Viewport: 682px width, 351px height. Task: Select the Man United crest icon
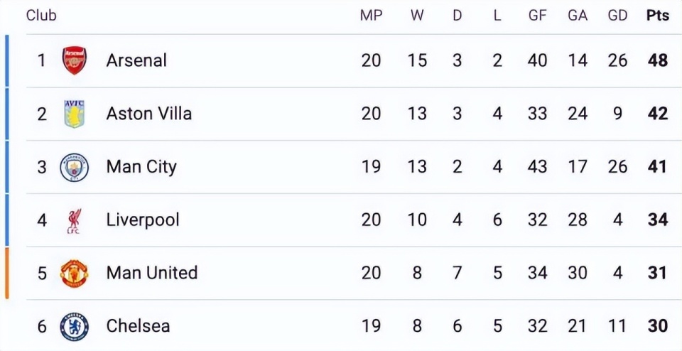[74, 273]
